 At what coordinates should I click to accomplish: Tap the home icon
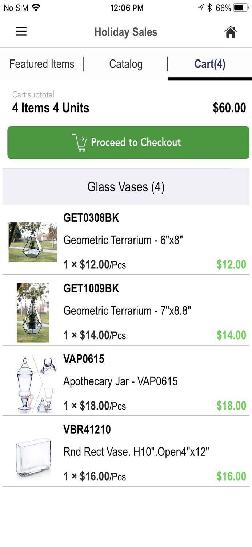tap(231, 32)
